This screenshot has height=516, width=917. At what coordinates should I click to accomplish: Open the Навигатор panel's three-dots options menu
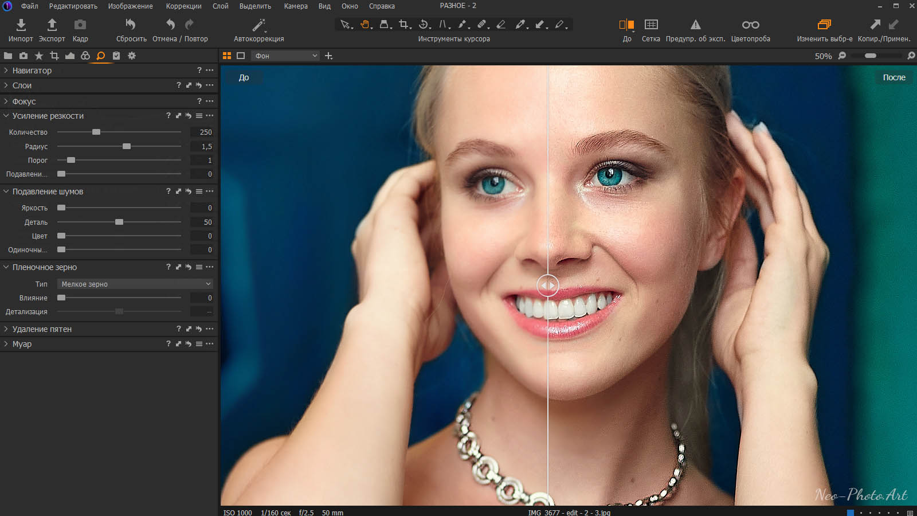click(x=210, y=71)
